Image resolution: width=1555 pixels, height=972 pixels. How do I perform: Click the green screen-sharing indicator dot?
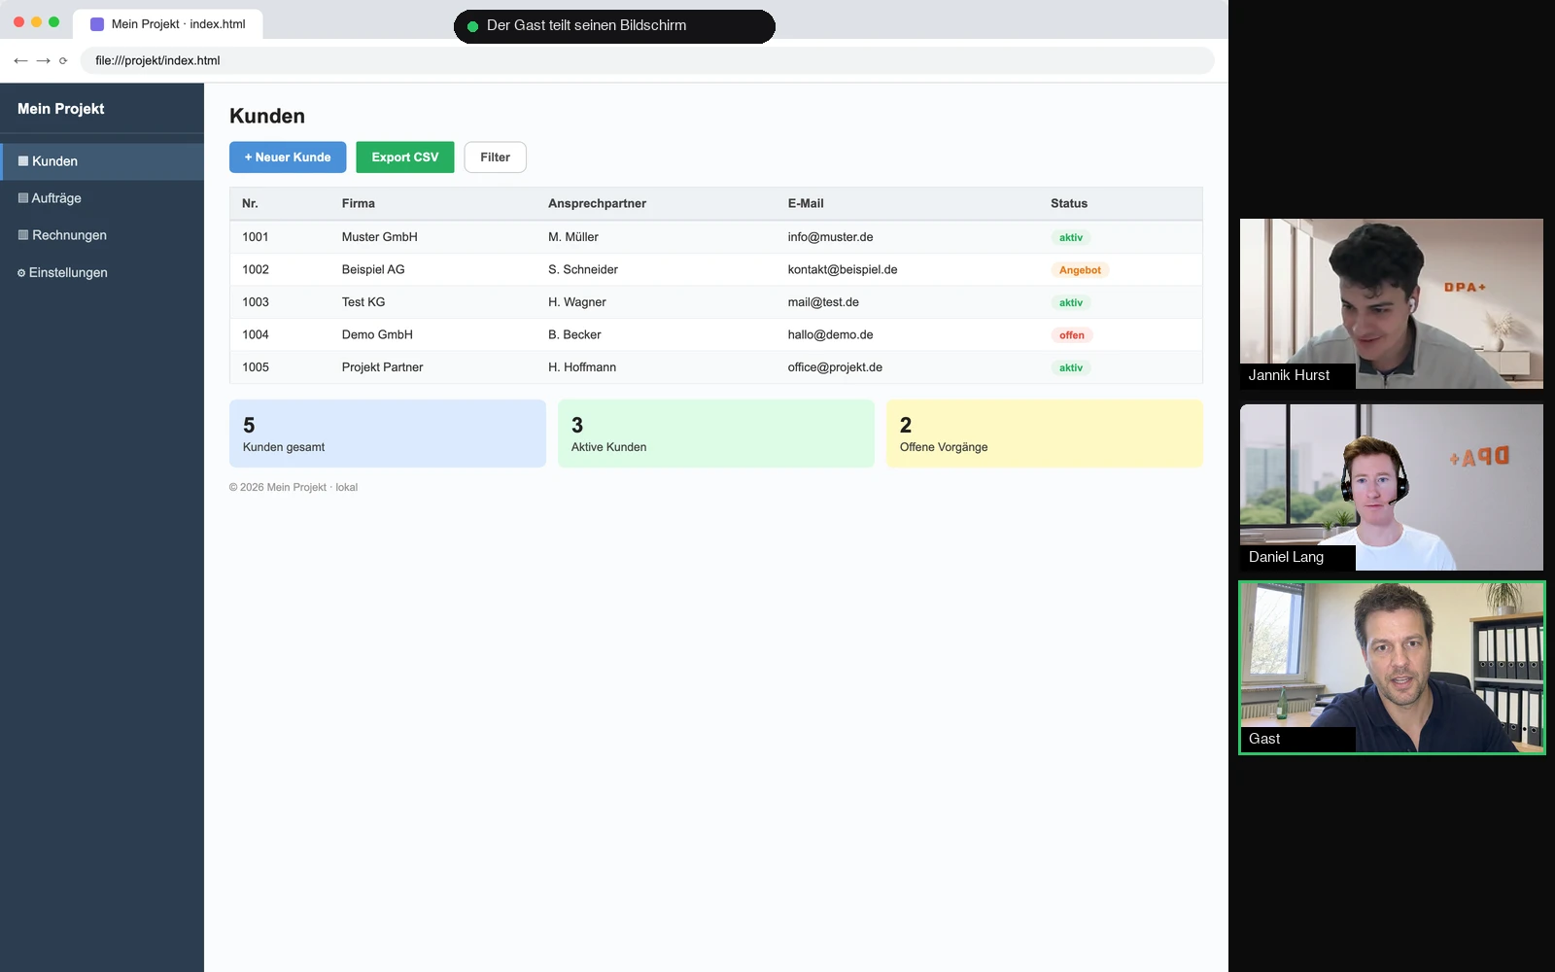pos(473,26)
